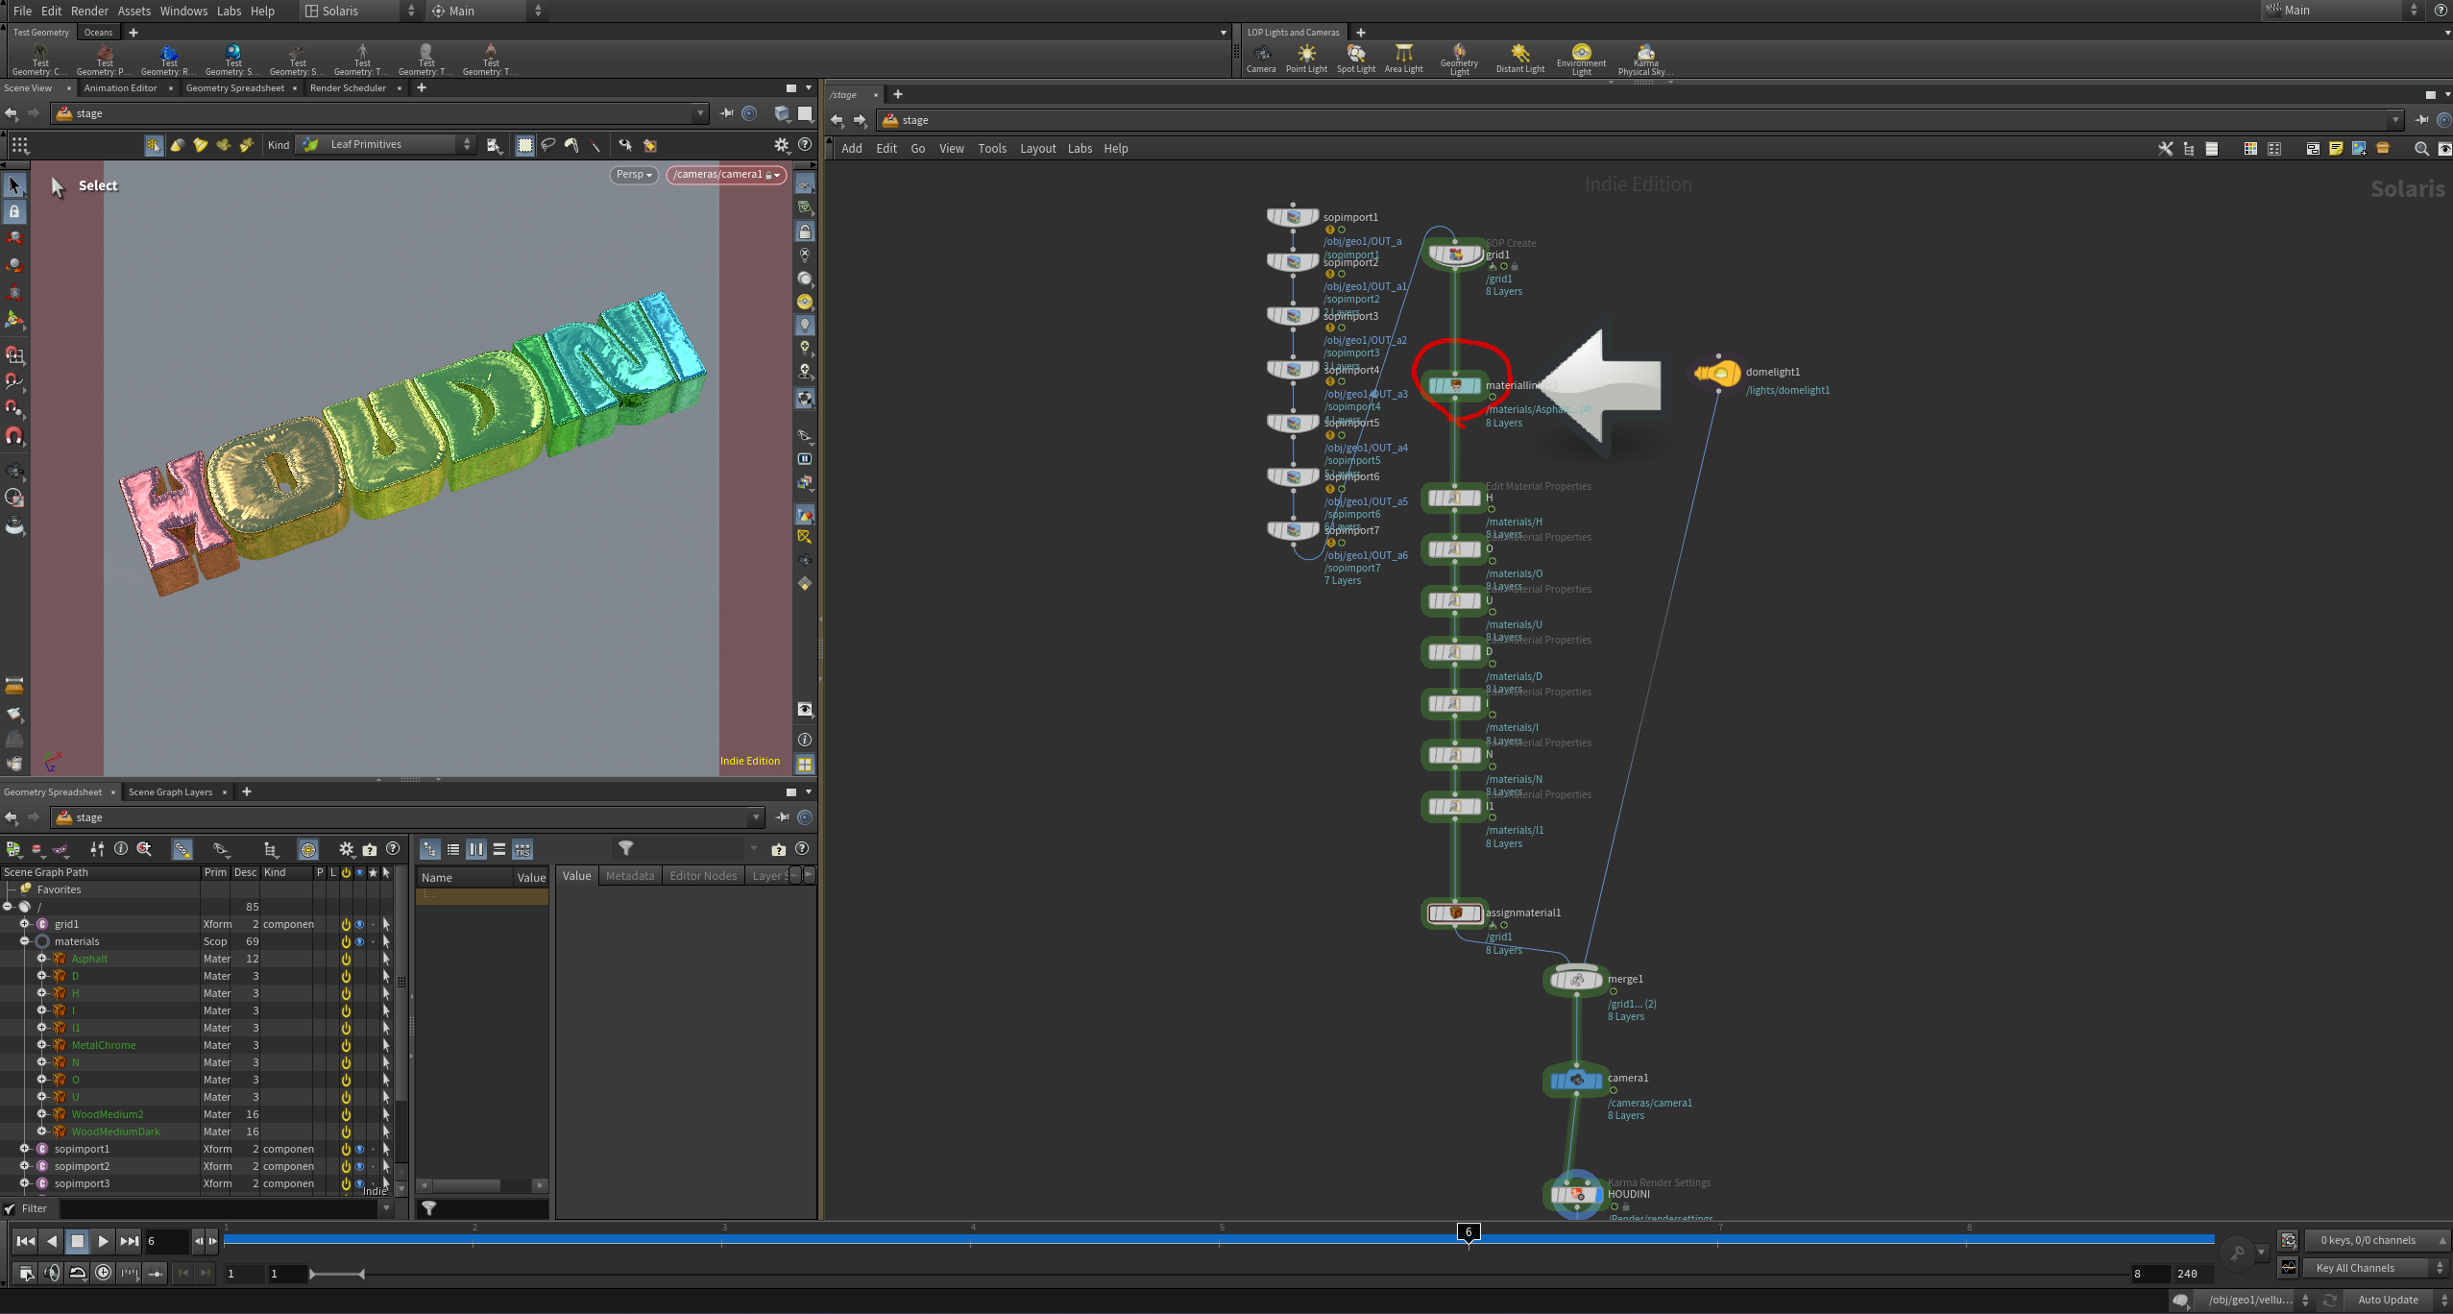Switch to the Render Scheduler tab
Screen dimensions: 2453x1314
pyautogui.click(x=348, y=88)
